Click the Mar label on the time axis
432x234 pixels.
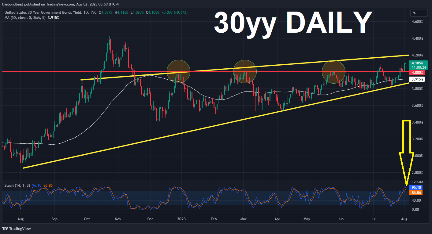tap(243, 219)
